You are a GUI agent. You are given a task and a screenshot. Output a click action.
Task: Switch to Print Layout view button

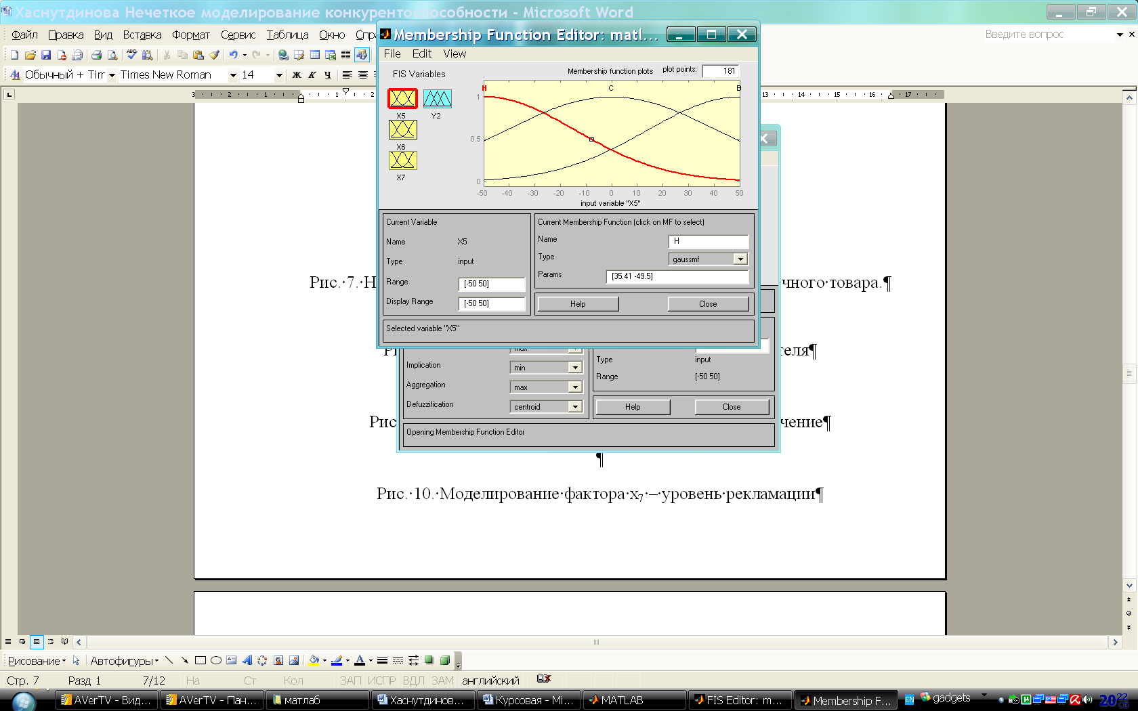[x=37, y=641]
